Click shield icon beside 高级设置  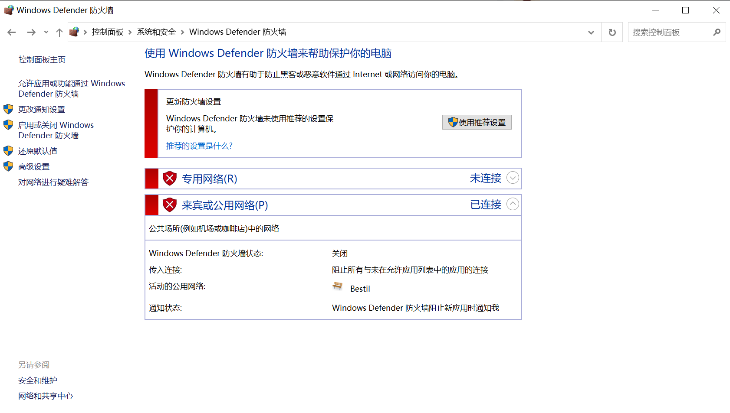(x=8, y=166)
